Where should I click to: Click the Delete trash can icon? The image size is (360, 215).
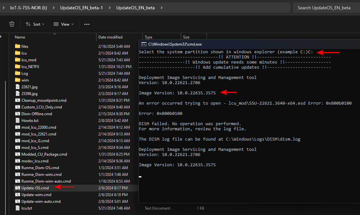12,24
